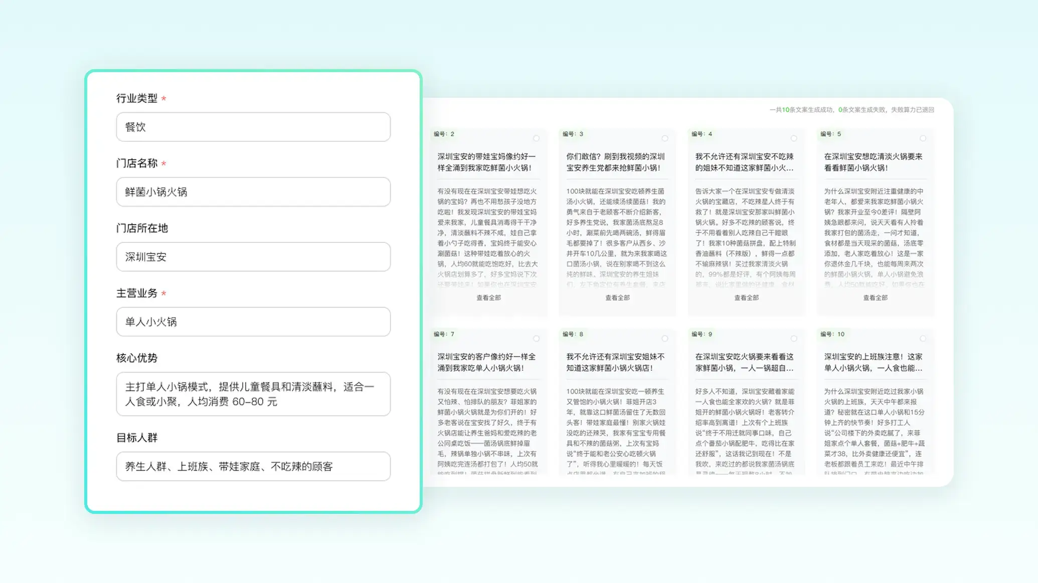Select the radio circle on card 编号 4
The image size is (1038, 583).
[x=794, y=138]
